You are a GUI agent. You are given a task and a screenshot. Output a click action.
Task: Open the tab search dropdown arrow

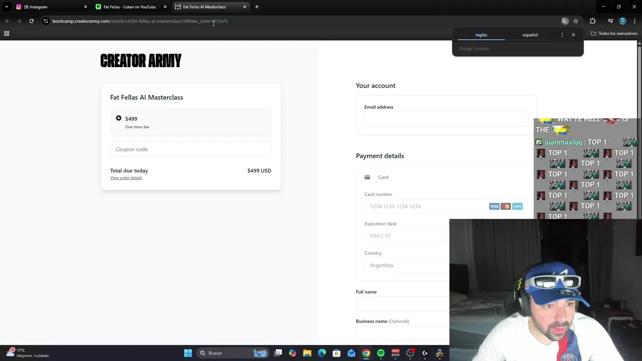(x=7, y=7)
